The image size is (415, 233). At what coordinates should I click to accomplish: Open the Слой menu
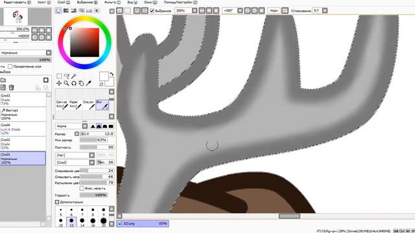(64, 2)
